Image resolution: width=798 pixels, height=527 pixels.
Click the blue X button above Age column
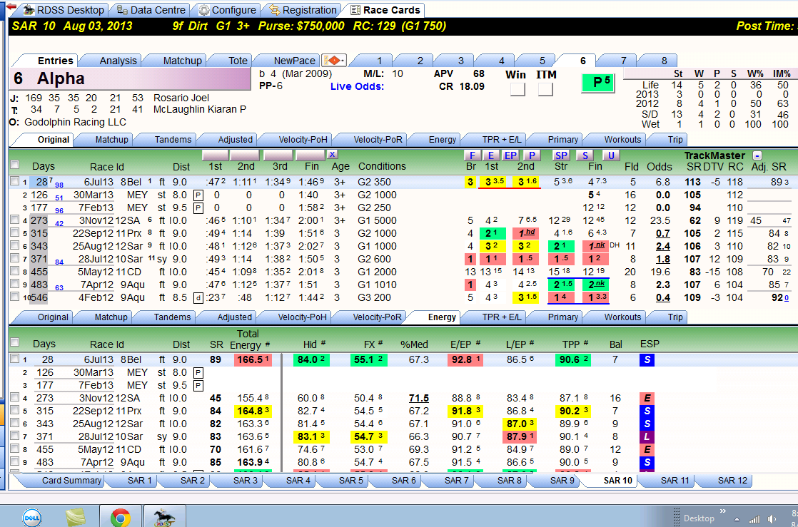tap(332, 154)
